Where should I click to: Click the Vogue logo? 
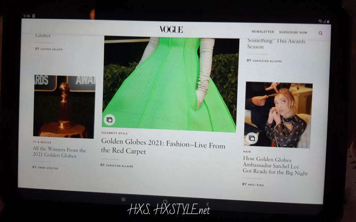(171, 30)
